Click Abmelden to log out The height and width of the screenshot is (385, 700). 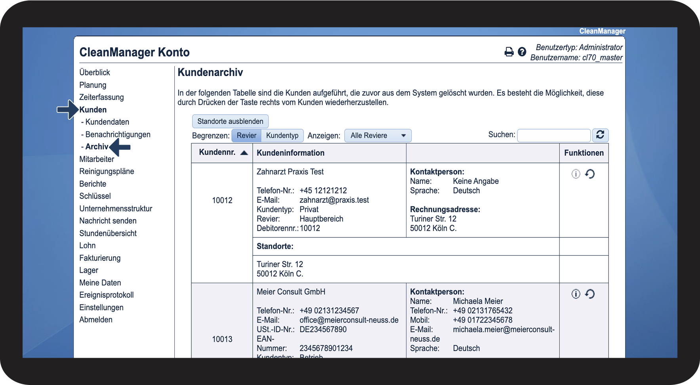point(96,320)
